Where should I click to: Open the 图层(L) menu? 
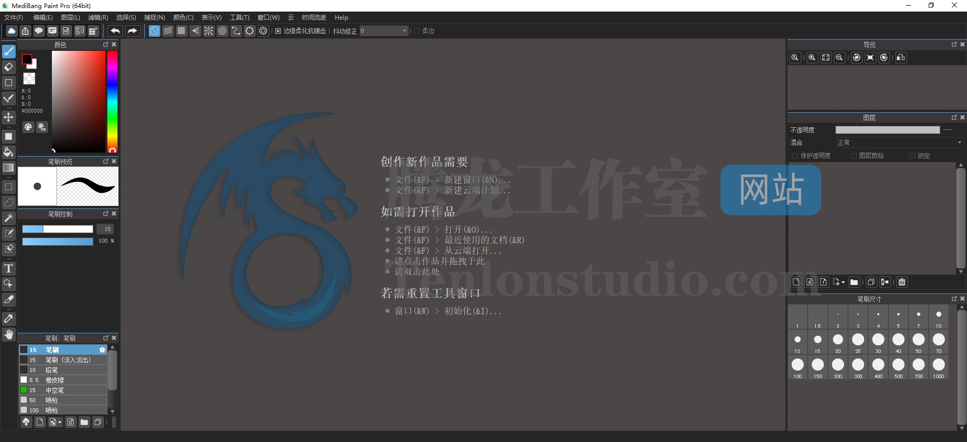pos(70,17)
